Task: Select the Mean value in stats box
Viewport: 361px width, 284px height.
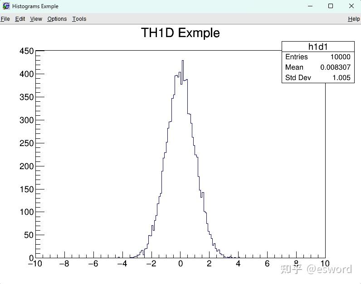Action: point(335,67)
